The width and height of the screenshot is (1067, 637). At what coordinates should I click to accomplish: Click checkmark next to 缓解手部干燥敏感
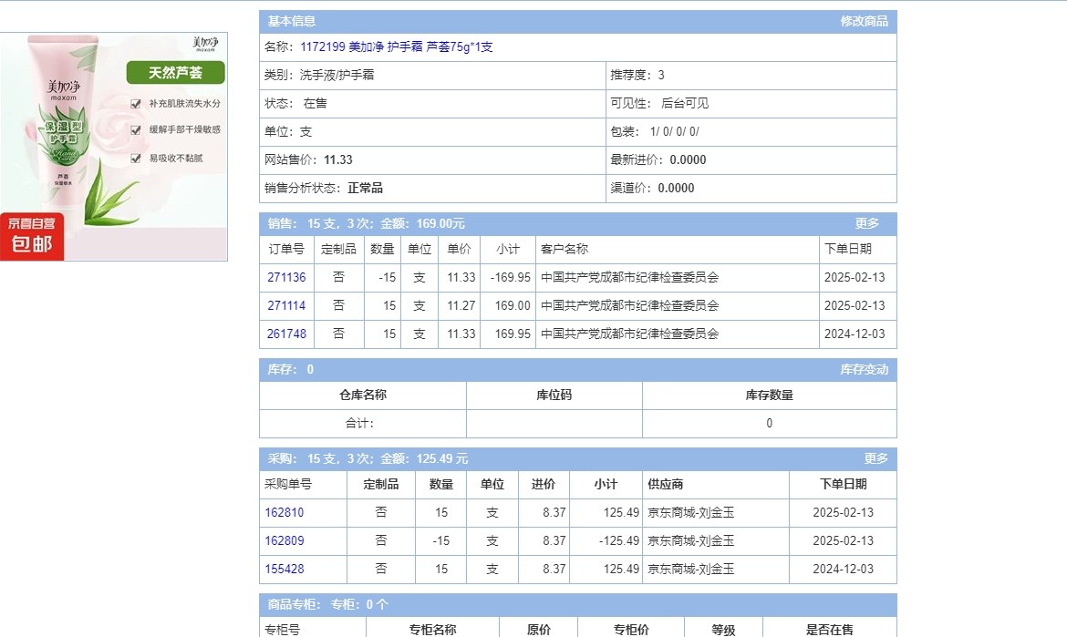tap(135, 129)
